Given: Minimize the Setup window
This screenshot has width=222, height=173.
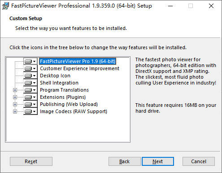Looking at the screenshot, I should click(x=170, y=6).
